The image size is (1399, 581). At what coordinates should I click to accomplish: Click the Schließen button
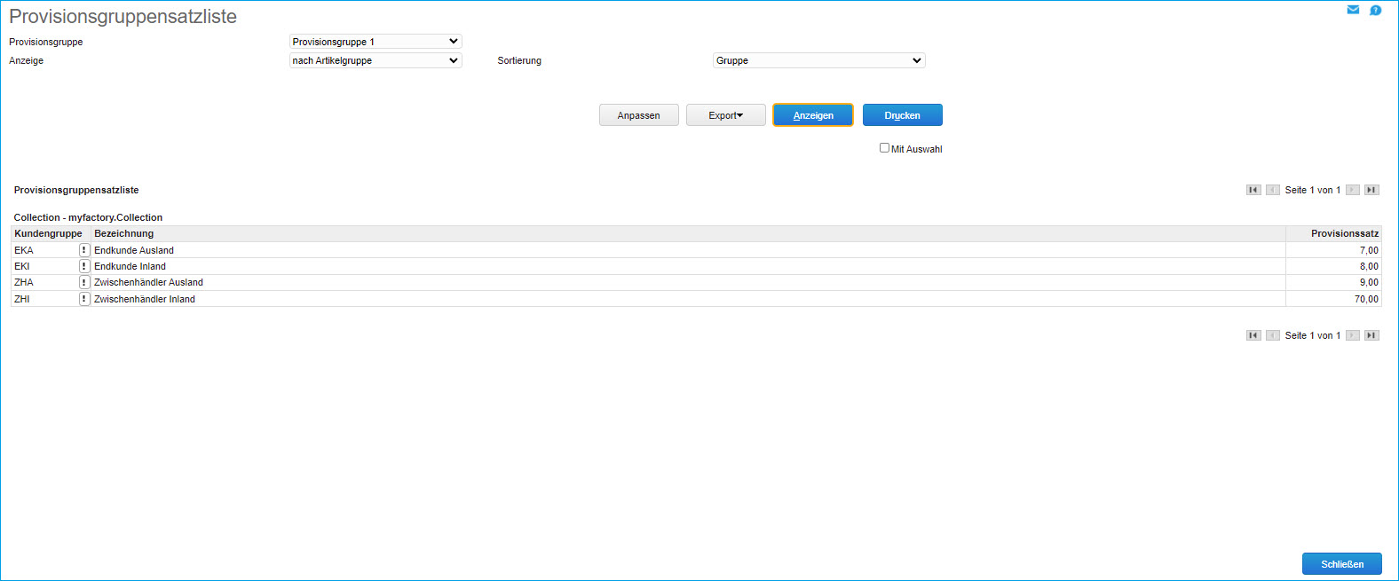point(1342,564)
